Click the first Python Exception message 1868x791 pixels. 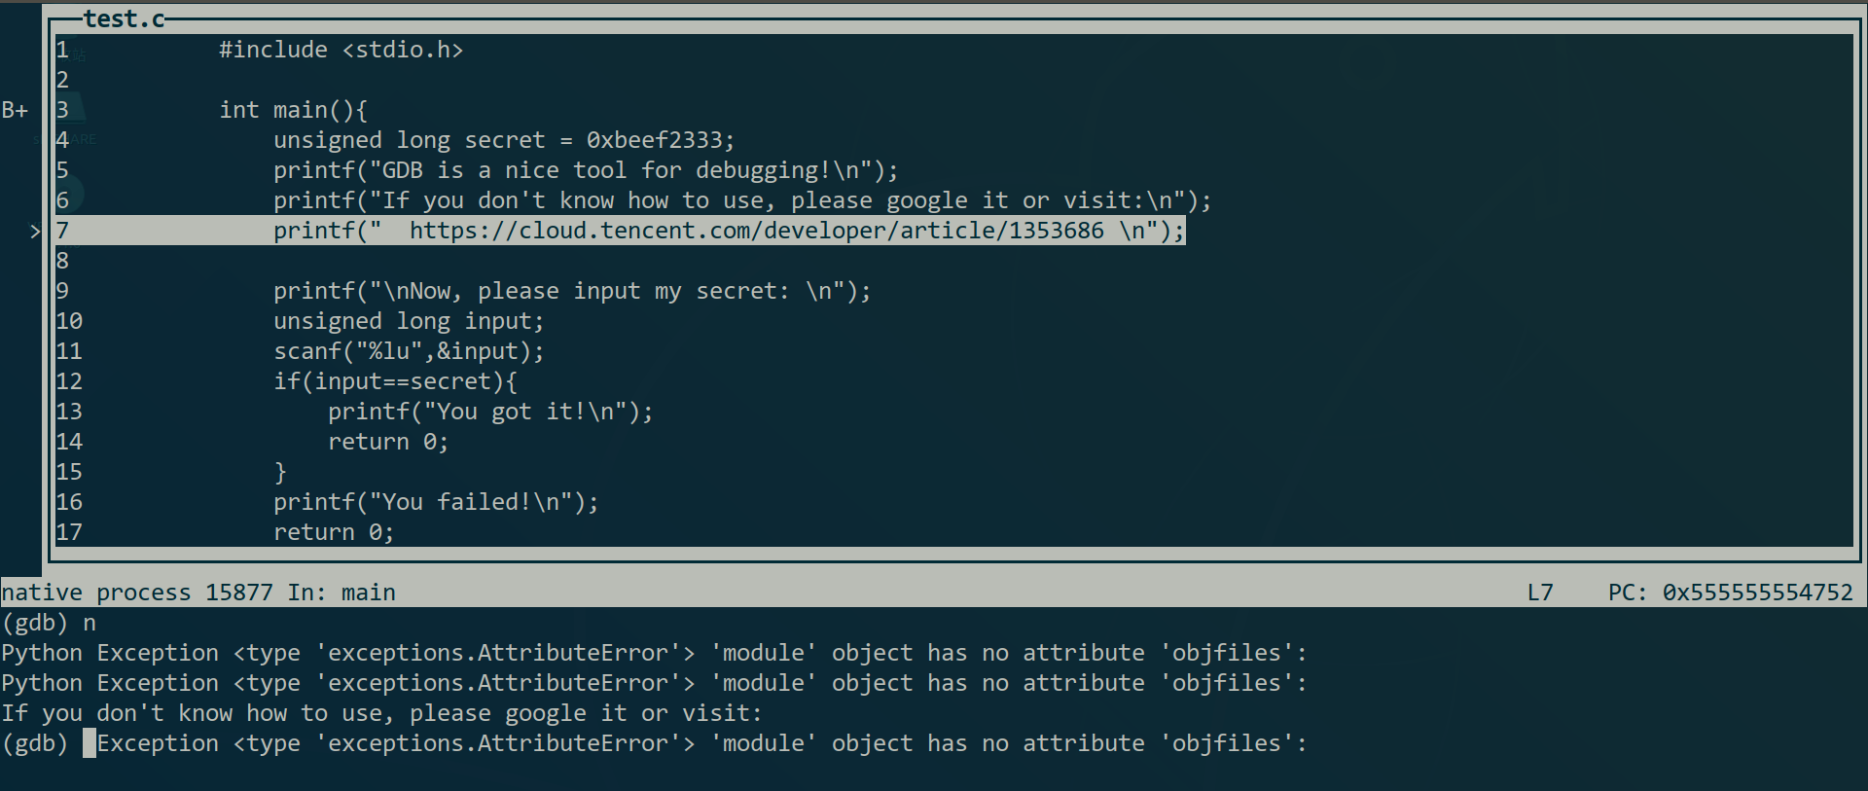point(654,653)
